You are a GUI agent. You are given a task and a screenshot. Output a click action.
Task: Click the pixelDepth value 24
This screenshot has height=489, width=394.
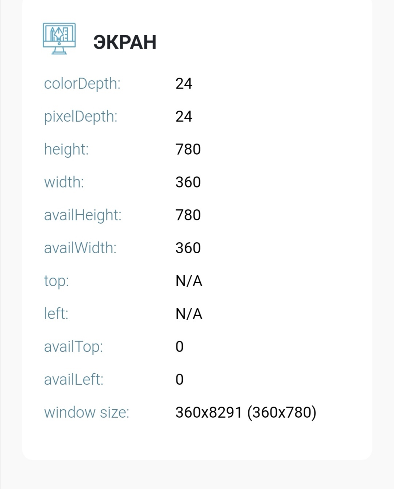pos(184,117)
